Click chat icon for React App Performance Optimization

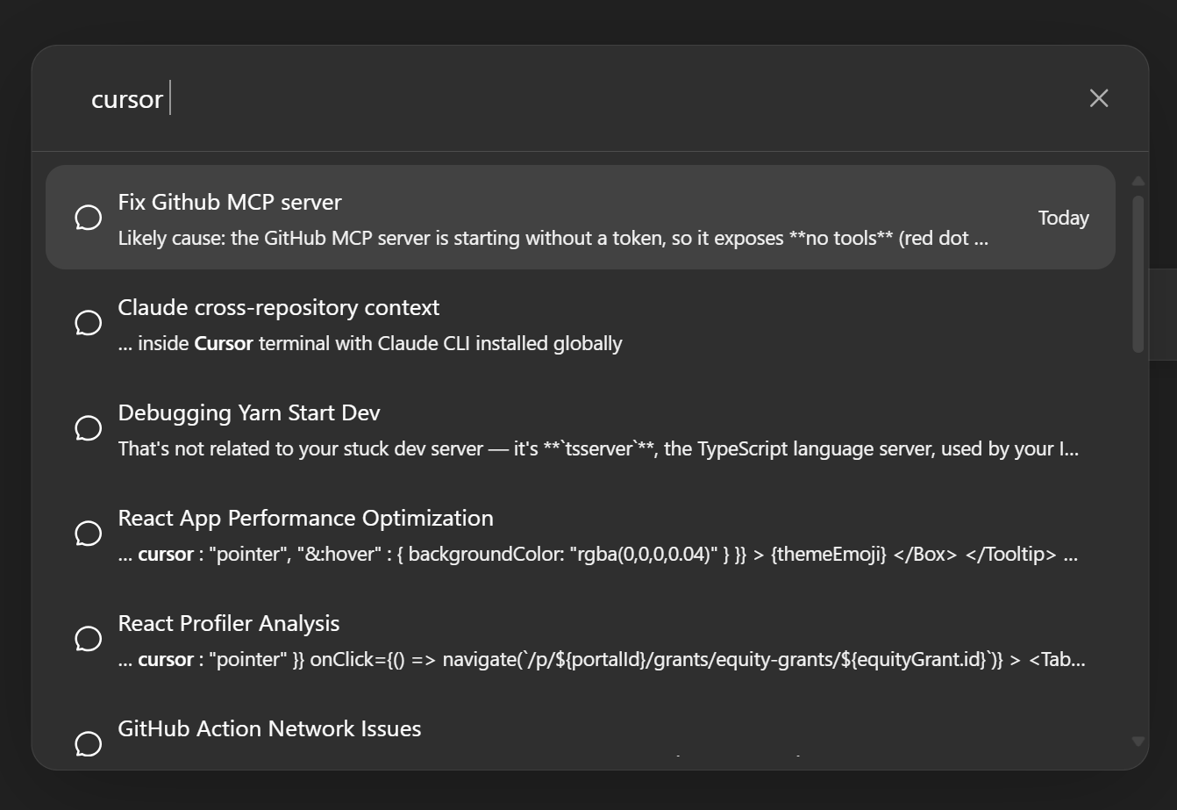click(89, 534)
